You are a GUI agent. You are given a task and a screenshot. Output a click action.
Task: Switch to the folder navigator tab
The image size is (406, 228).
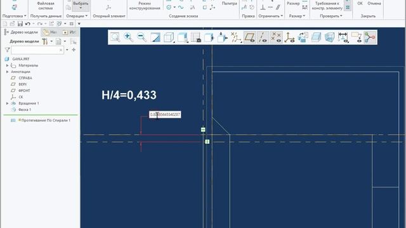coord(50,32)
